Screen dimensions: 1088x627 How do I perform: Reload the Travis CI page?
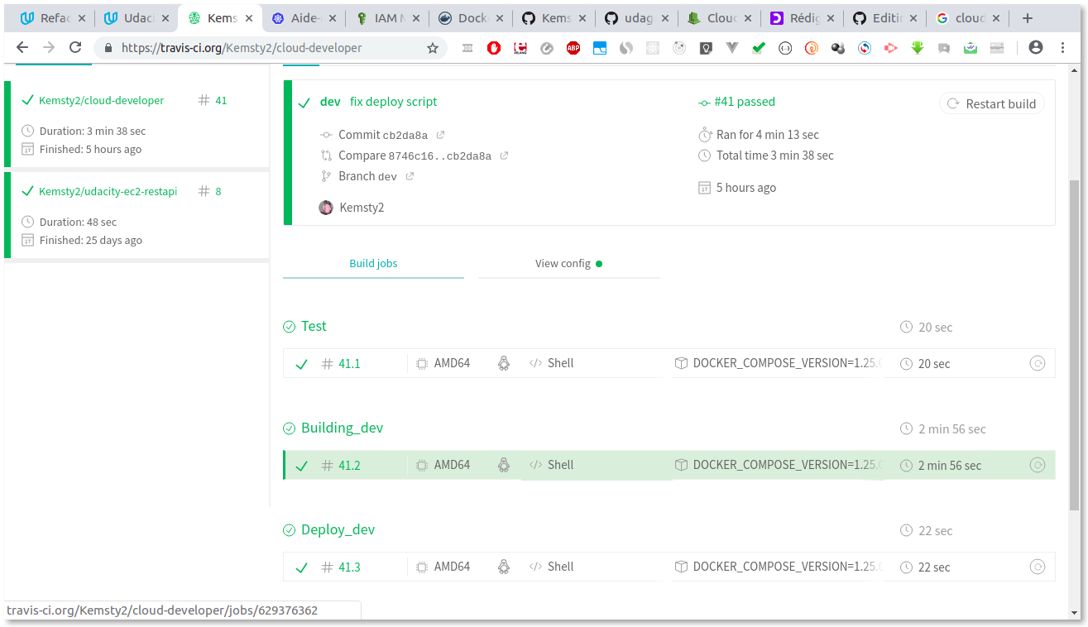[75, 48]
